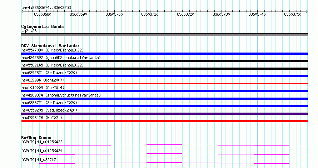Click ruler position 83603750
Viewport: 318px width, 168px height.
pos(293,14)
